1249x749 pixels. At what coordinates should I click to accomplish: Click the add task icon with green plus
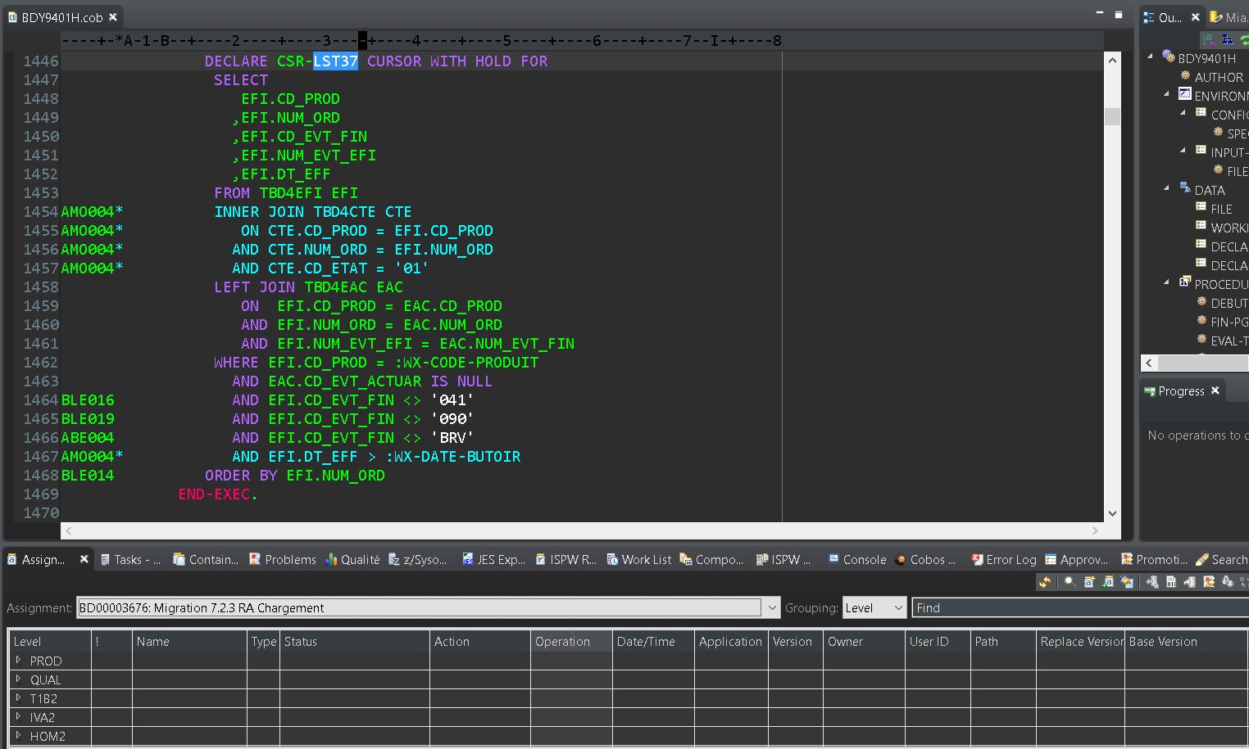coord(1108,582)
